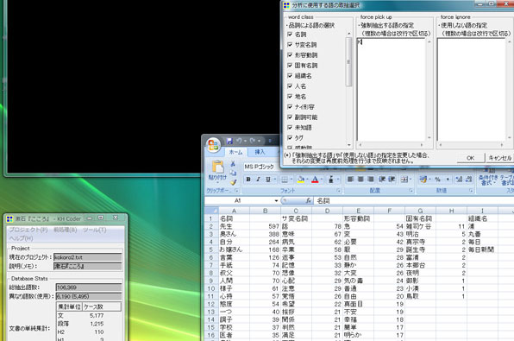Redo the action in Excel's quick toolbar
This screenshot has height=341, width=514.
pyautogui.click(x=253, y=141)
